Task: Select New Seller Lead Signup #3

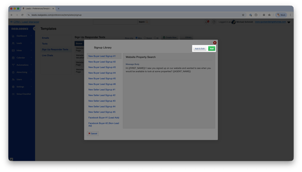Action: (x=102, y=101)
